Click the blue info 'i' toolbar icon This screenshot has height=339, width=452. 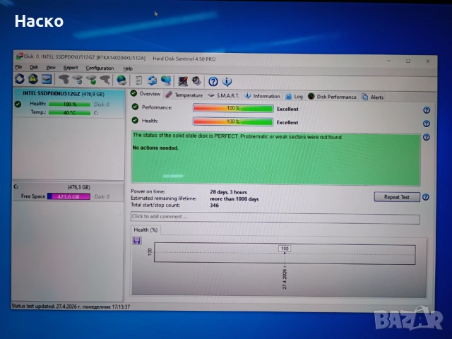click(227, 81)
